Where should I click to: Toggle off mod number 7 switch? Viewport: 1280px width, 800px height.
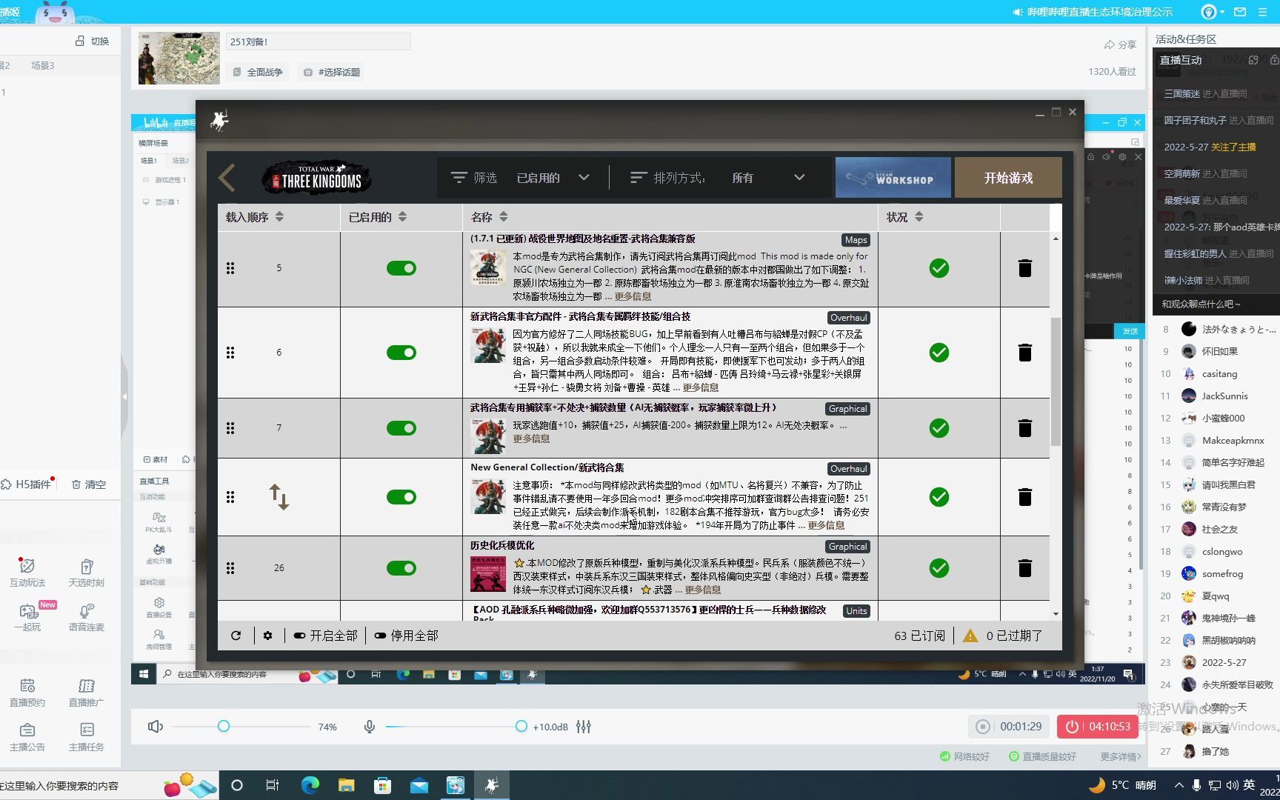[x=401, y=428]
